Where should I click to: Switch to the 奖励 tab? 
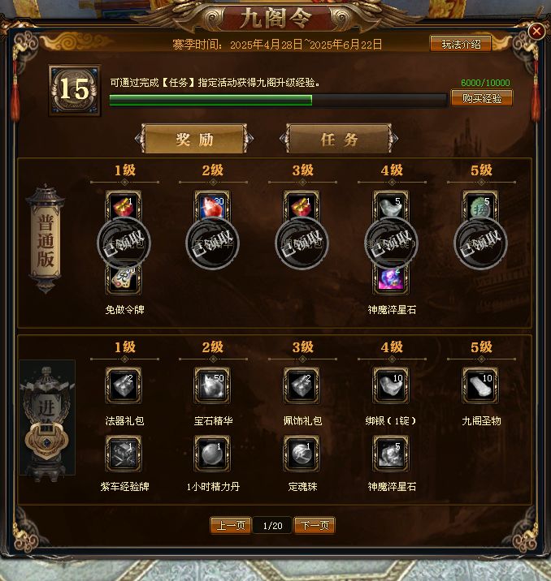tap(194, 139)
